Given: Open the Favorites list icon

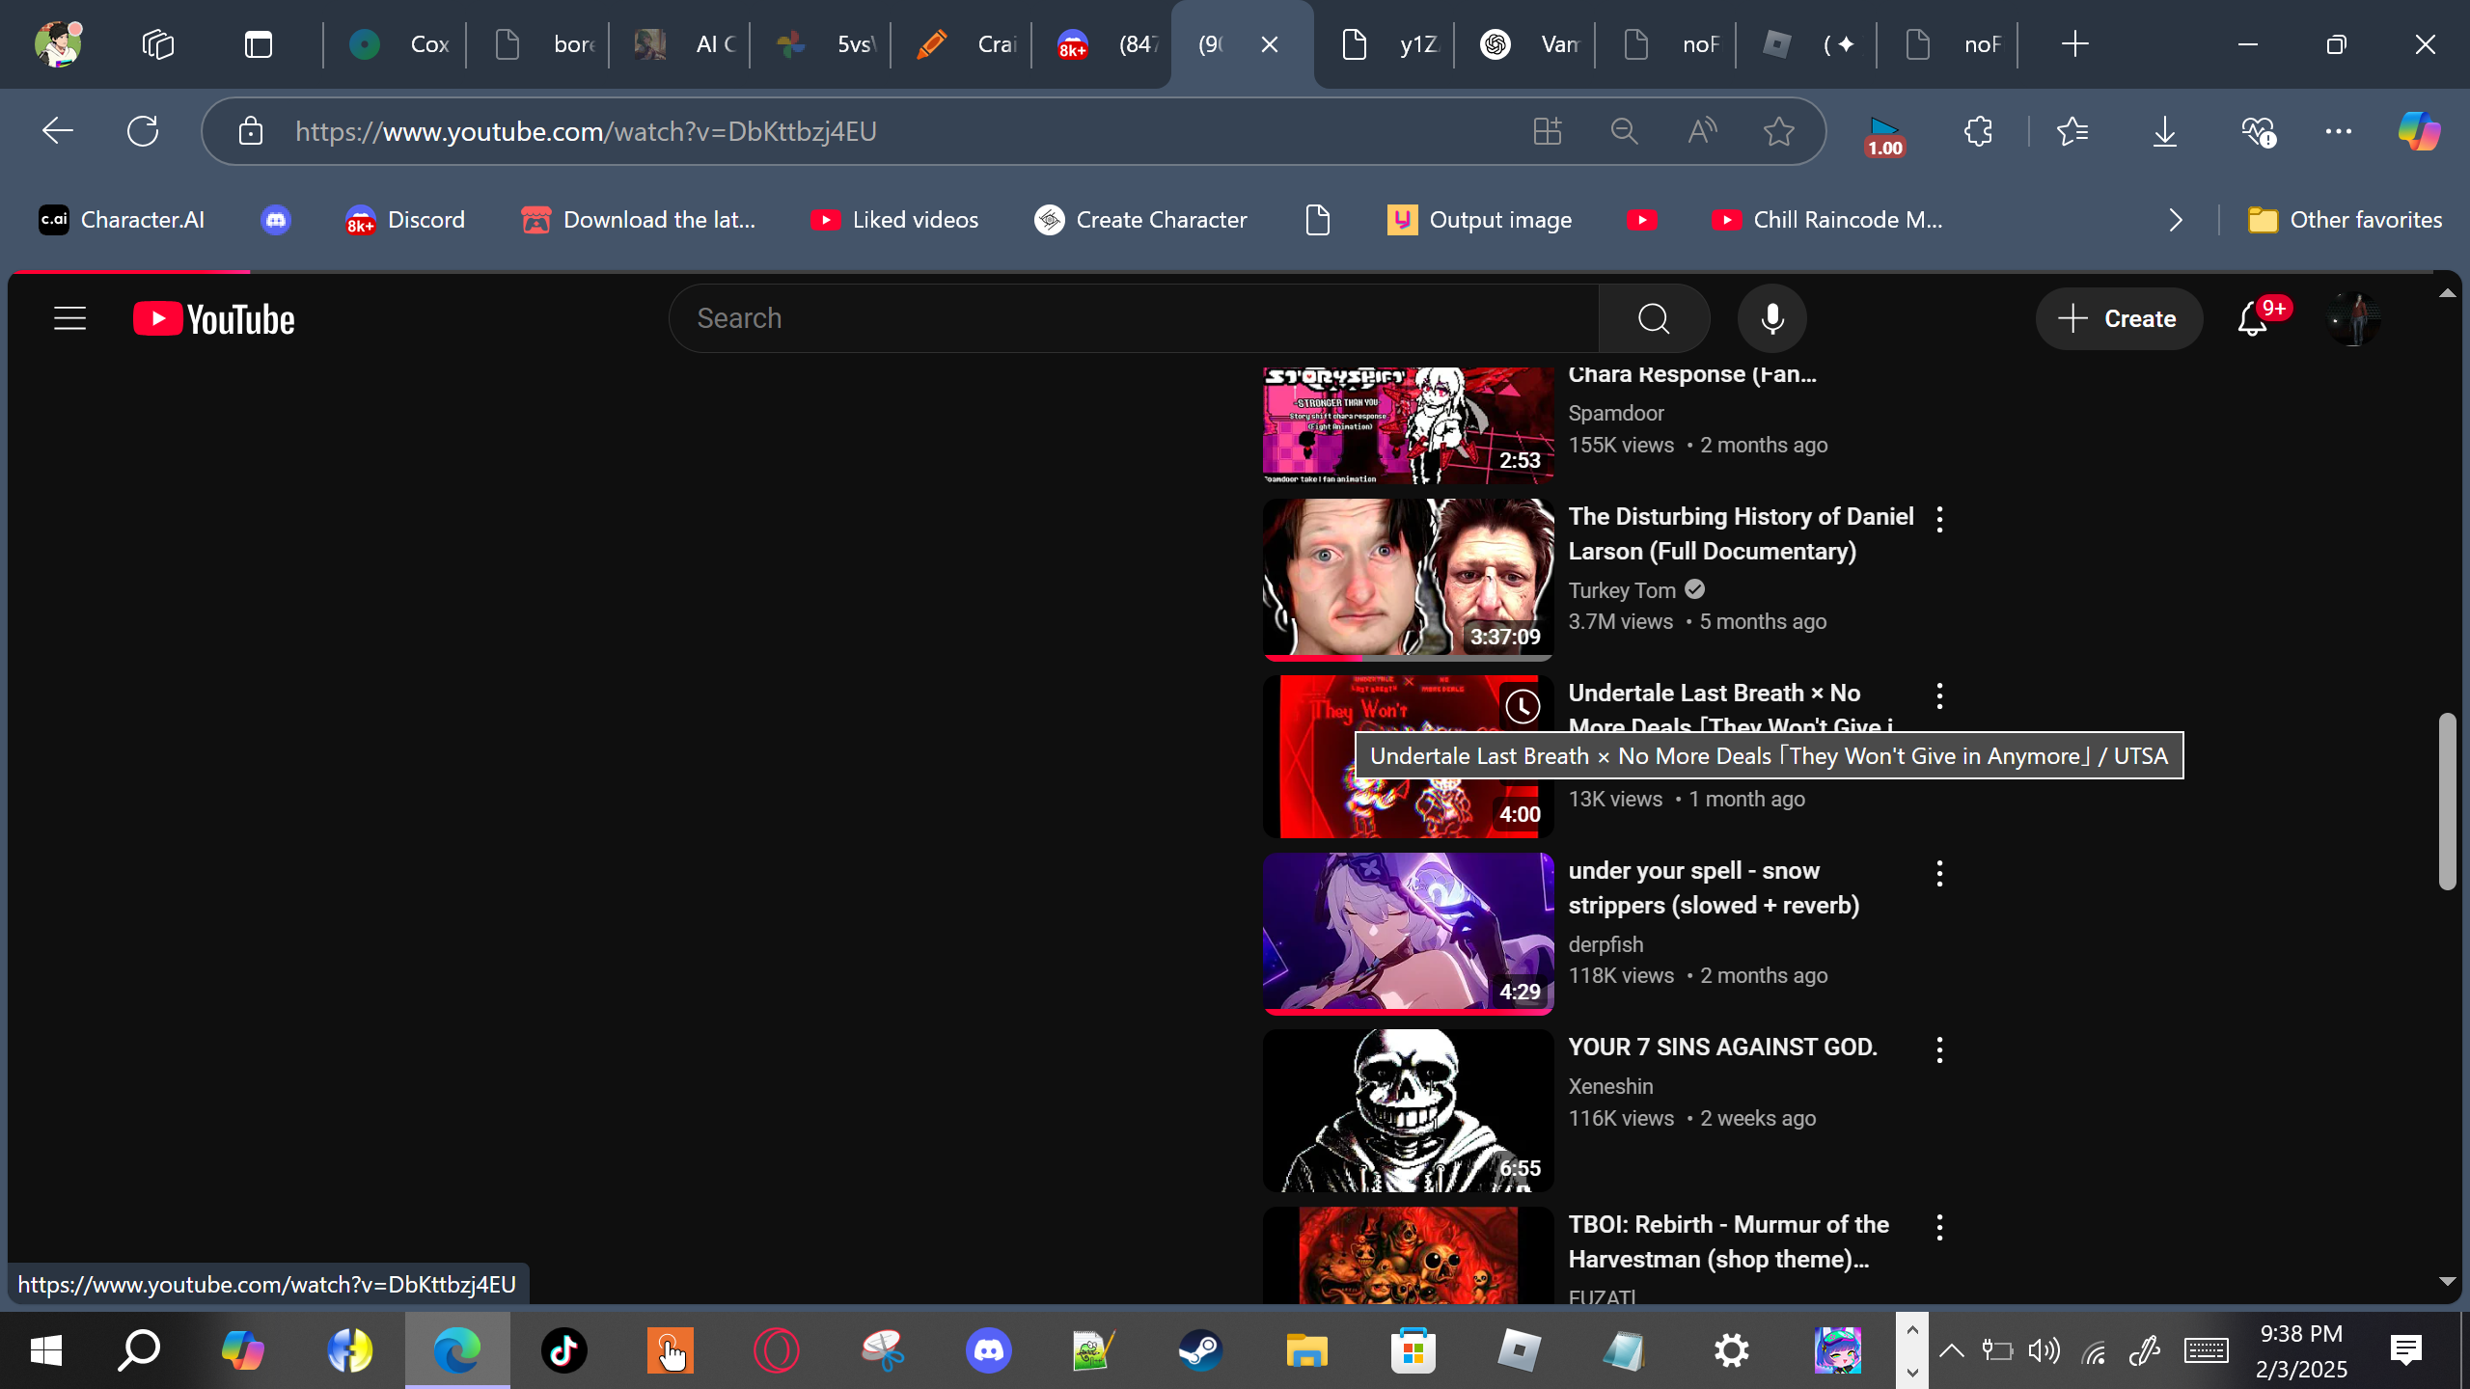Looking at the screenshot, I should tap(2072, 131).
